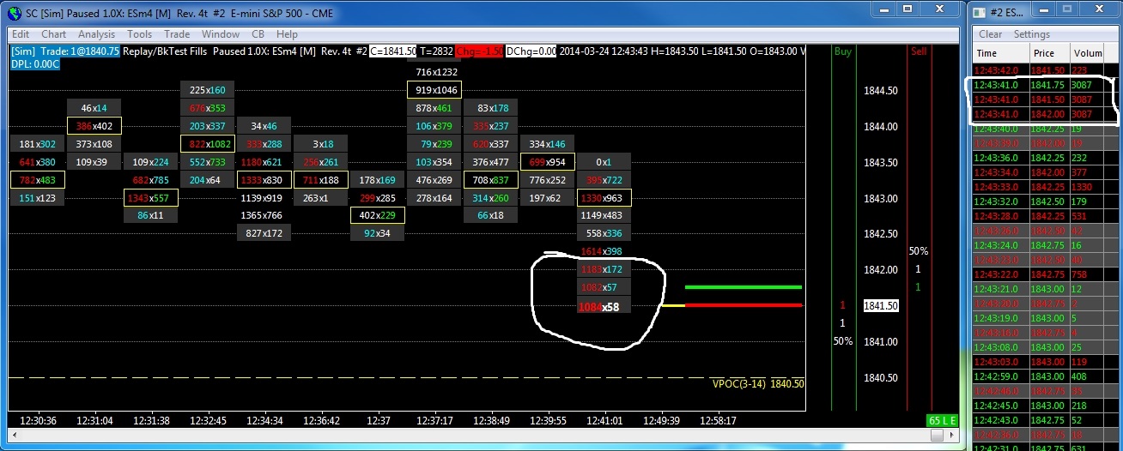The width and height of the screenshot is (1123, 451).
Task: Open the Help menu
Action: [x=288, y=34]
